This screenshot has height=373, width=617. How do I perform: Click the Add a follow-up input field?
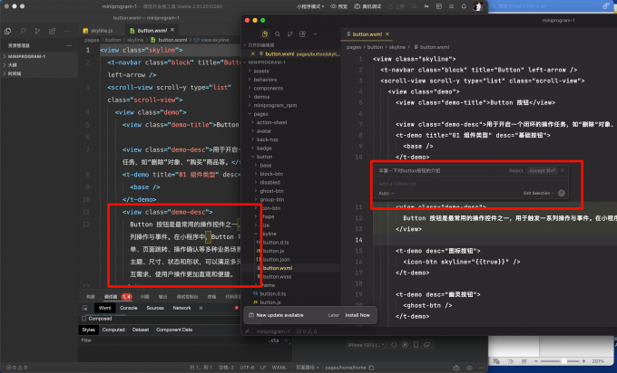[x=470, y=184]
